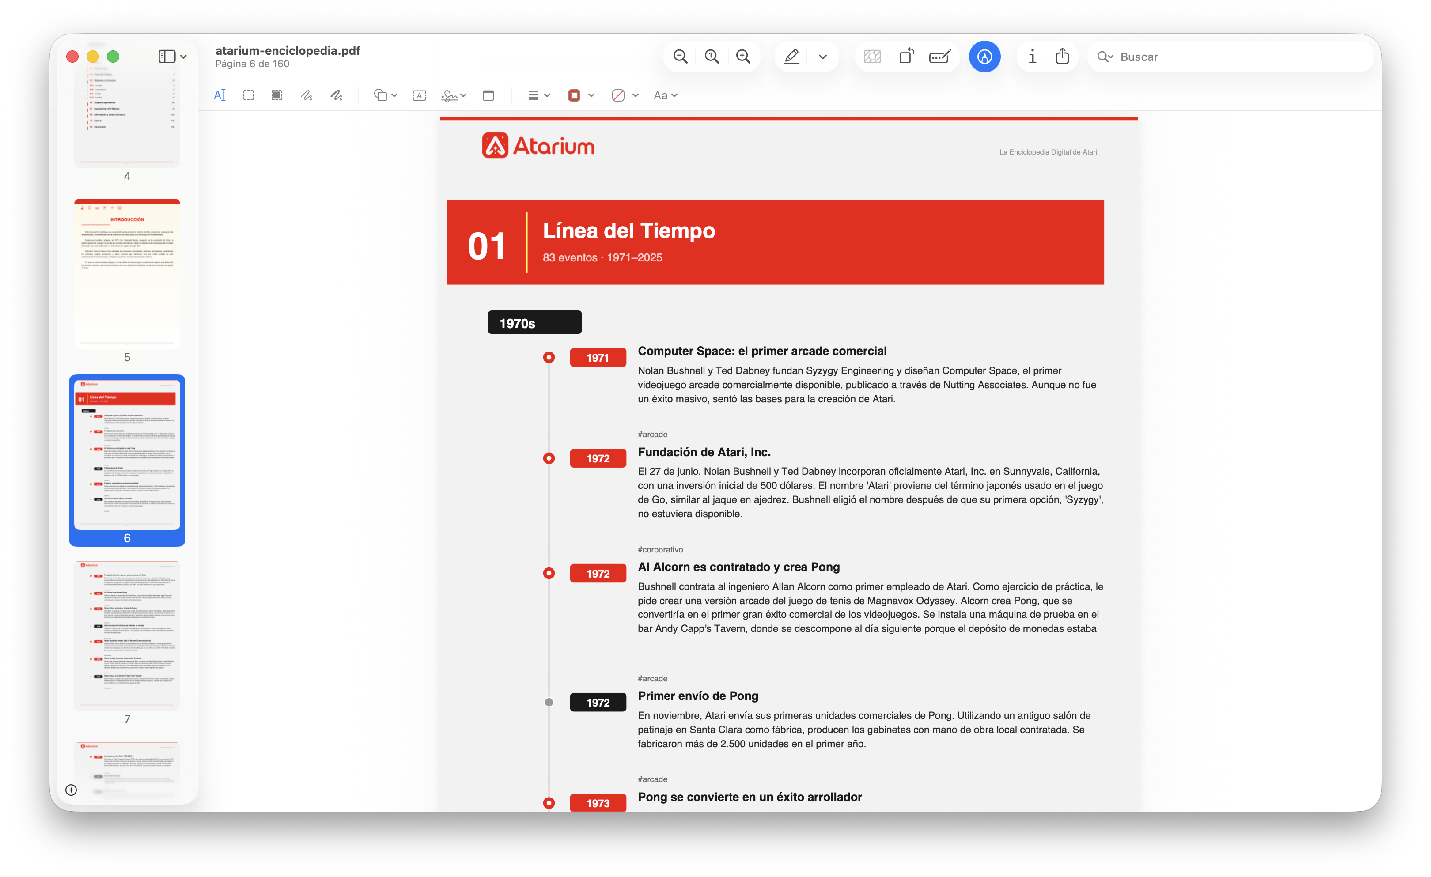Click the atarium-enciclopedia.pdf window title
This screenshot has width=1431, height=877.
pyautogui.click(x=288, y=50)
